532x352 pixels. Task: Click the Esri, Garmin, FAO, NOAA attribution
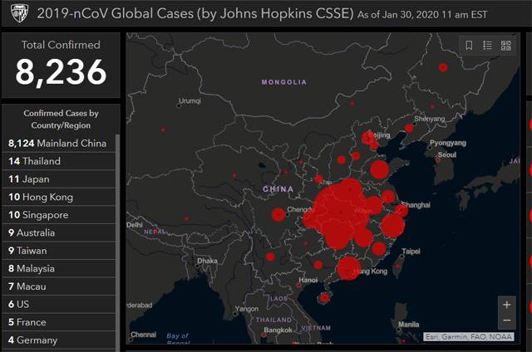(470, 336)
